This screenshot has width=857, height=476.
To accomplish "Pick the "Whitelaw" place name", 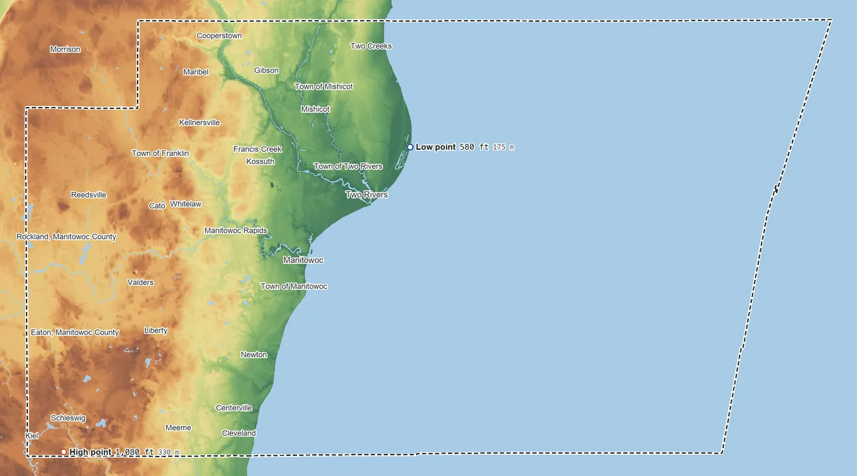I will (186, 204).
